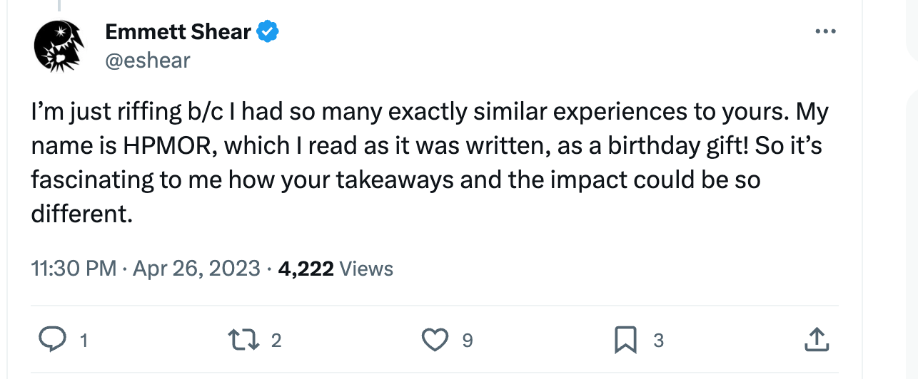This screenshot has height=379, width=918.
Task: Click the blue verified checkmark badge
Action: point(268,31)
